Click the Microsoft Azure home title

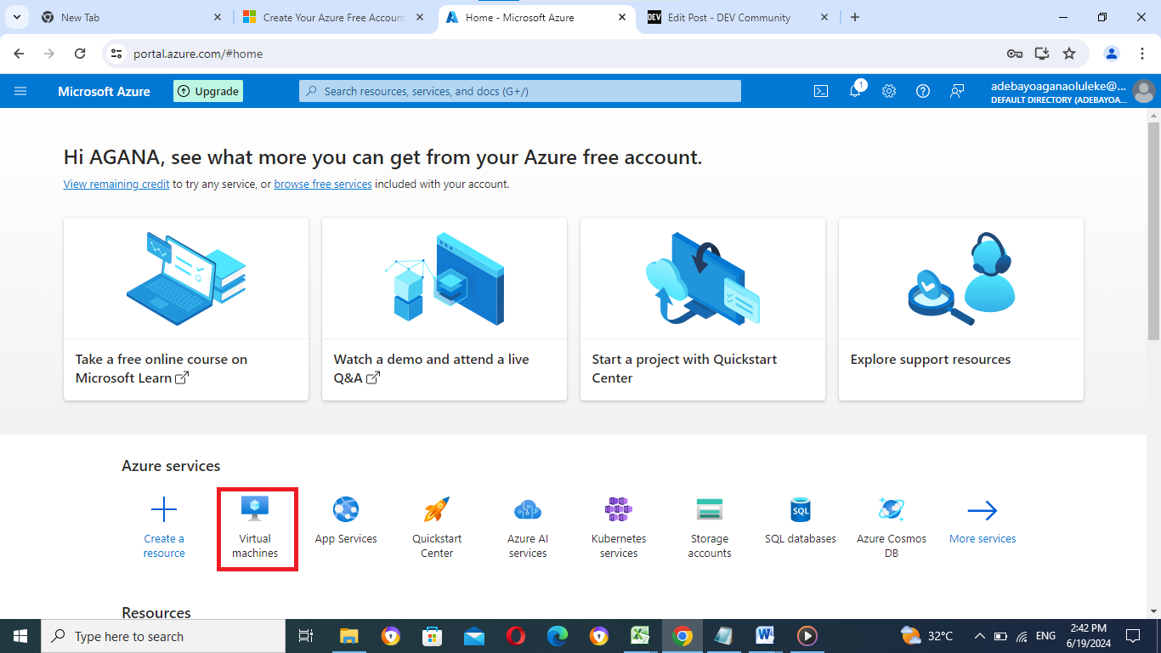(104, 91)
